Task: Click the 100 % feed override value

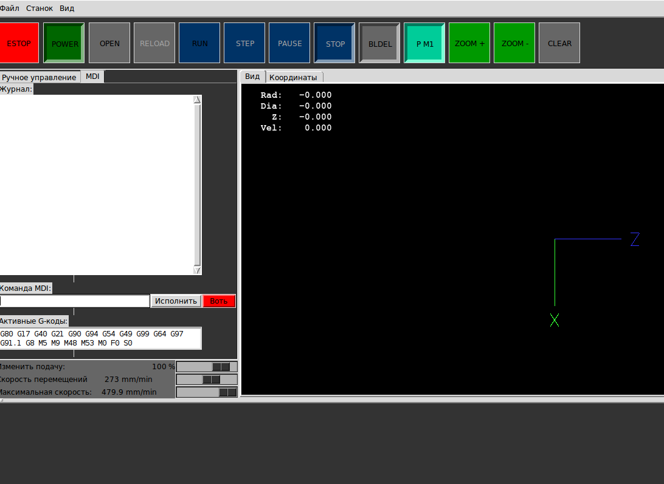Action: 164,366
